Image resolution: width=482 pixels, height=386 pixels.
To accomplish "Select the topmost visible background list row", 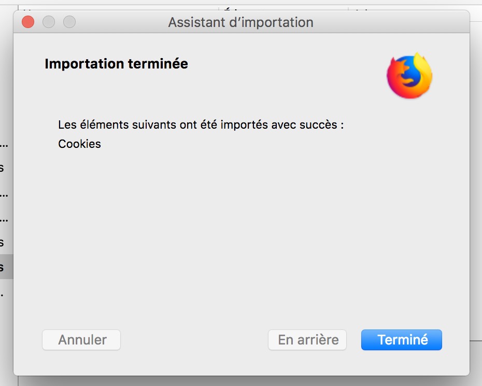I will coord(5,143).
